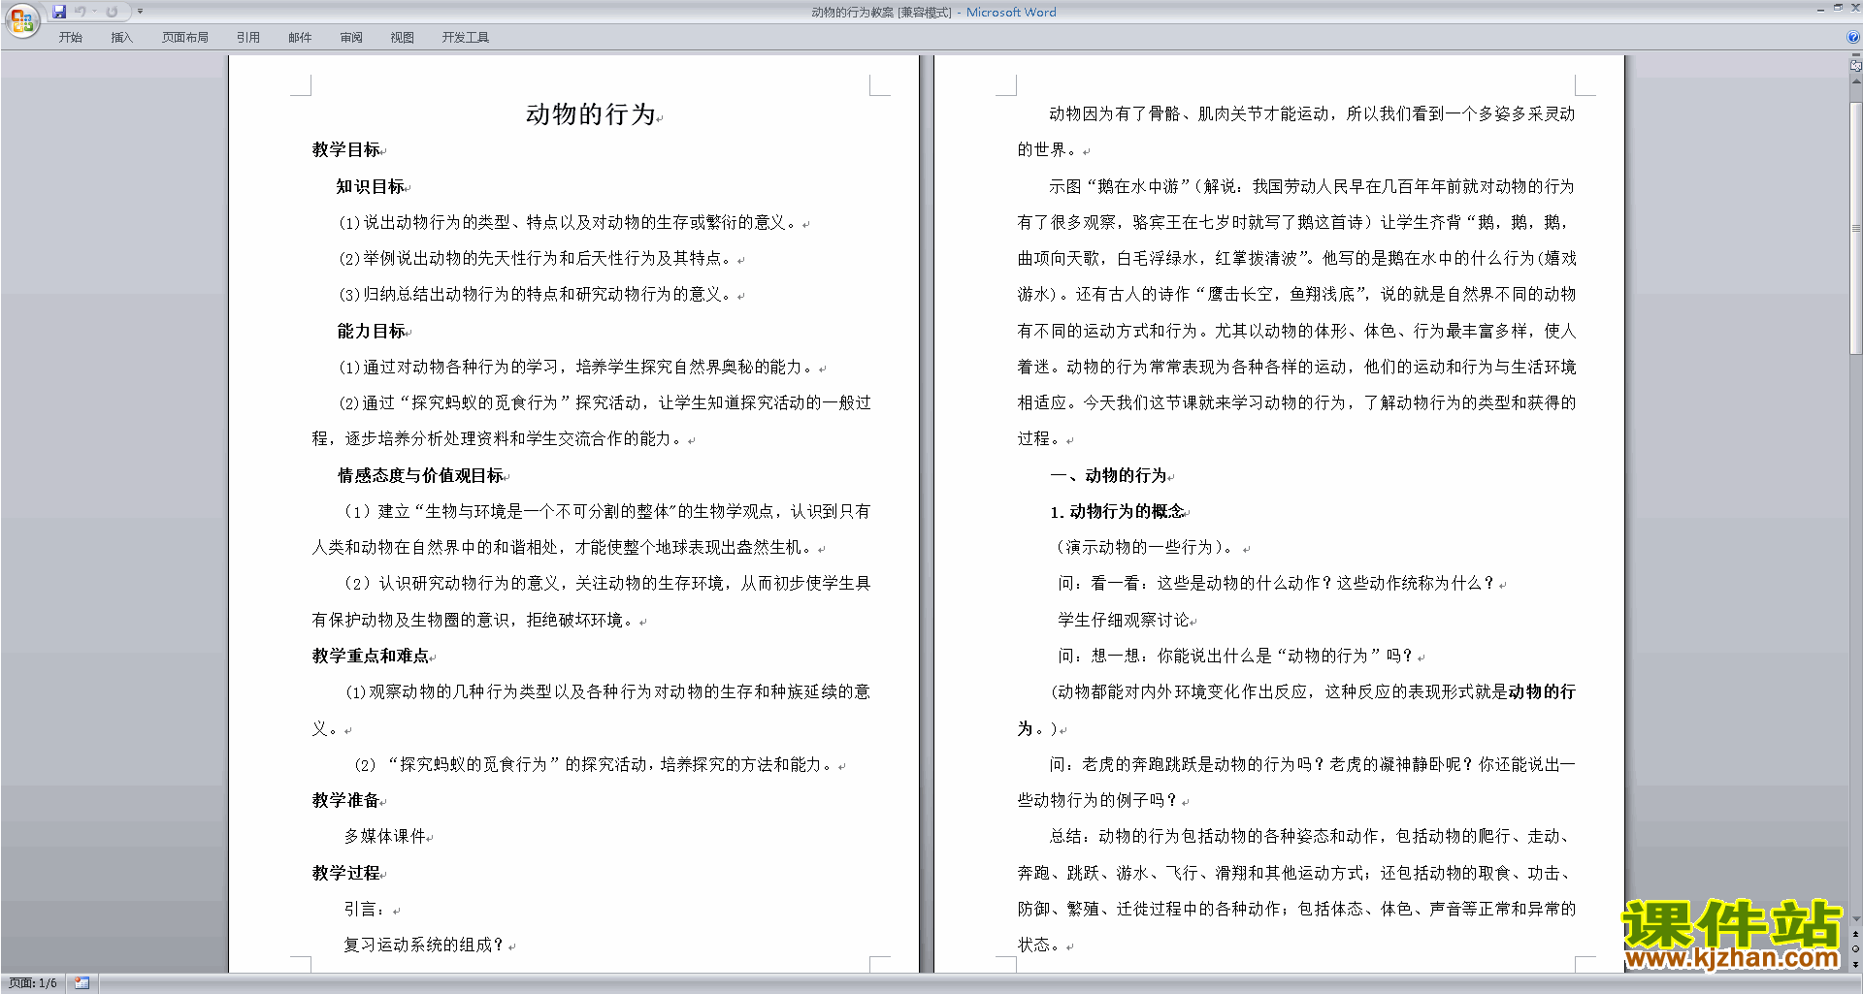1863x994 pixels.
Task: Click the line starting with 总结：动物的行为包括
Action: 1312,836
